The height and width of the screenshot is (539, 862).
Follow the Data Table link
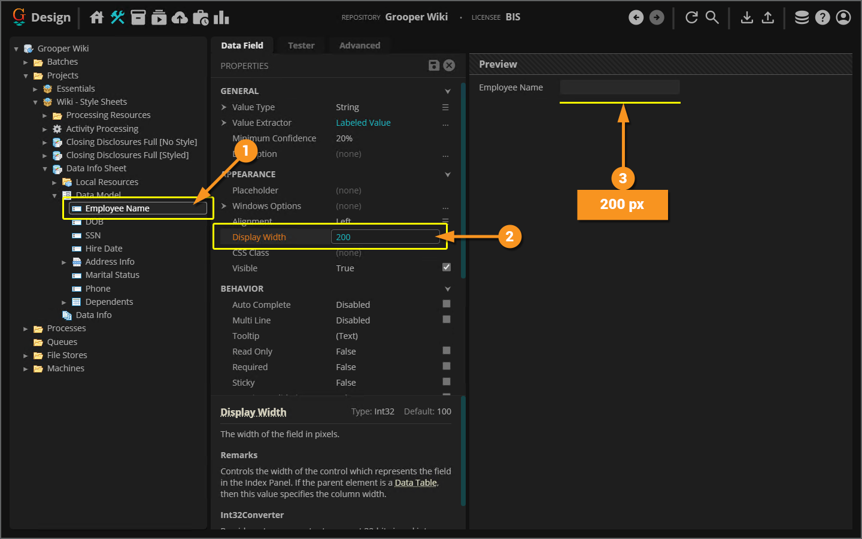(x=415, y=483)
